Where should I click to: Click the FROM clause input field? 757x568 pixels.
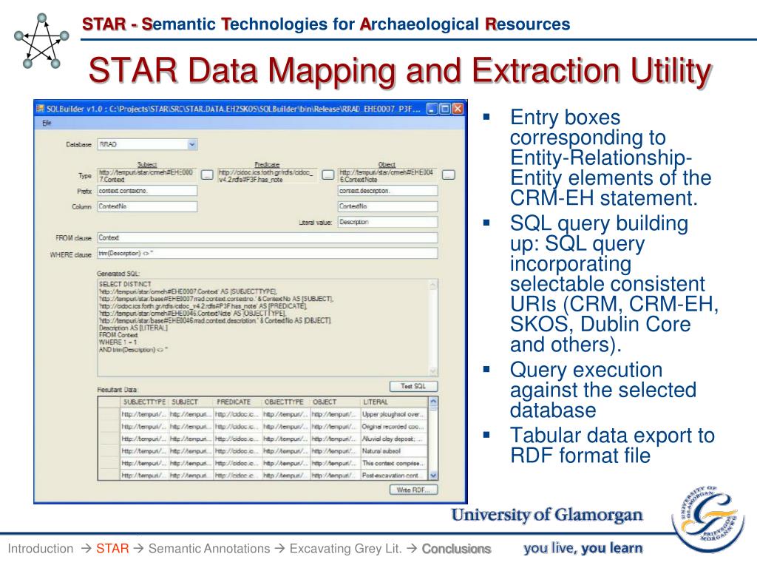[268, 237]
